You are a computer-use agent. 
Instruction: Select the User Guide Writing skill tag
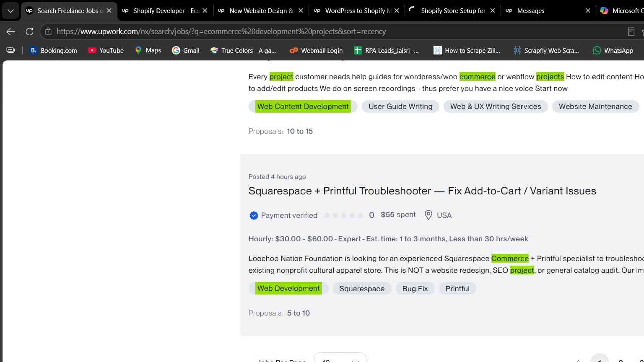tap(400, 106)
